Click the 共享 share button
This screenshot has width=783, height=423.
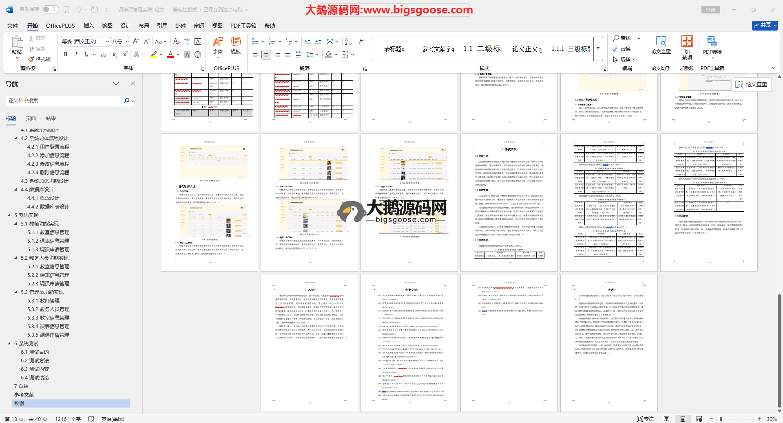coord(765,25)
